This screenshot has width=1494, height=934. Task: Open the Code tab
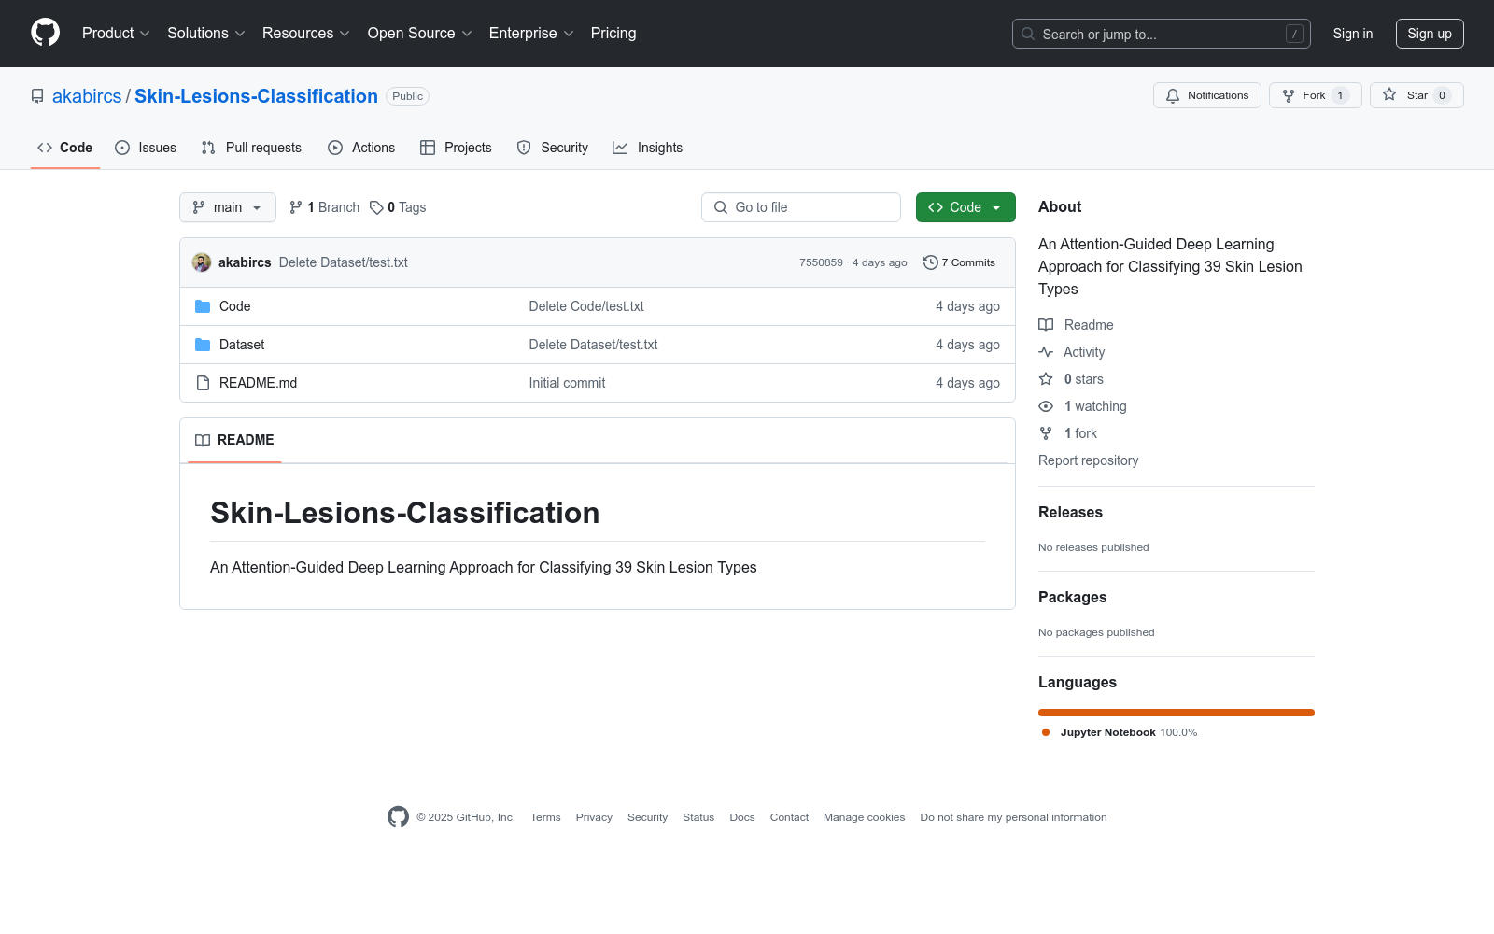(x=65, y=148)
